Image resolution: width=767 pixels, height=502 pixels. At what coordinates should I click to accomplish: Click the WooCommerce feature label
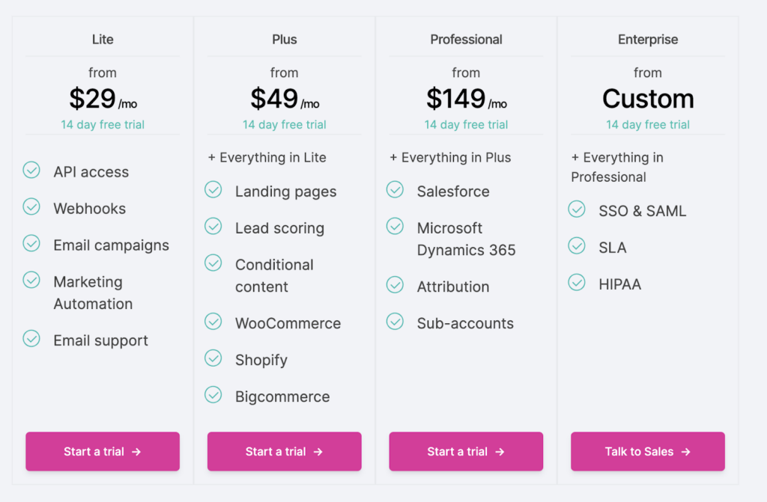(288, 323)
